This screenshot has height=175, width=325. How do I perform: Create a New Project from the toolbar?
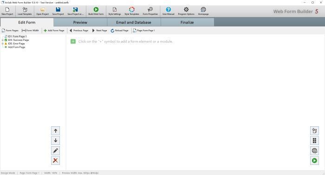point(7,11)
